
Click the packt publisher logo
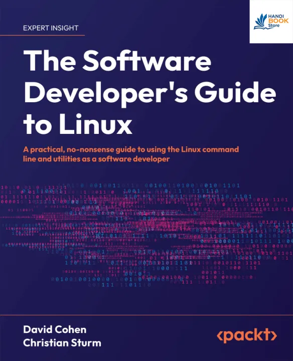tap(247, 335)
